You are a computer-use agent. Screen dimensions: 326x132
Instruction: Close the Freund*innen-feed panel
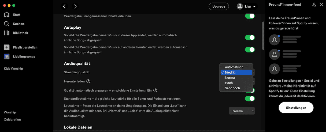[x=321, y=5]
